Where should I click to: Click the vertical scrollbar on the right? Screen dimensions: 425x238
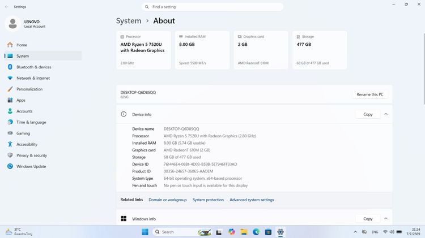(424, 68)
